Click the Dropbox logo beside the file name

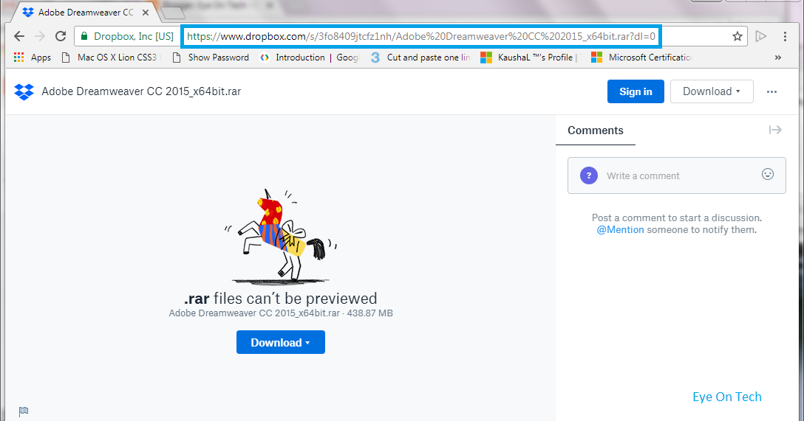pos(24,91)
